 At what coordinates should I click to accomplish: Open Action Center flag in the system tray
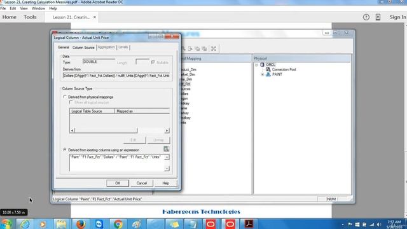pyautogui.click(x=350, y=225)
